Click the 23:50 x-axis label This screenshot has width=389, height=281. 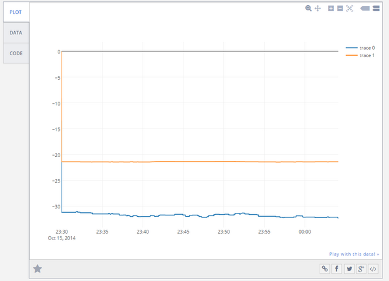[x=224, y=232]
